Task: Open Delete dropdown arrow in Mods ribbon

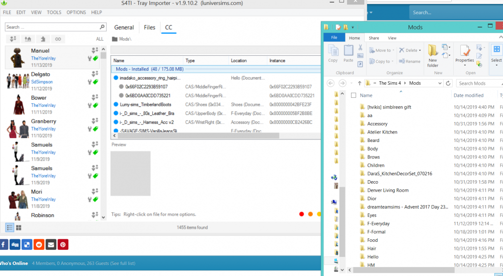Action: point(420,50)
